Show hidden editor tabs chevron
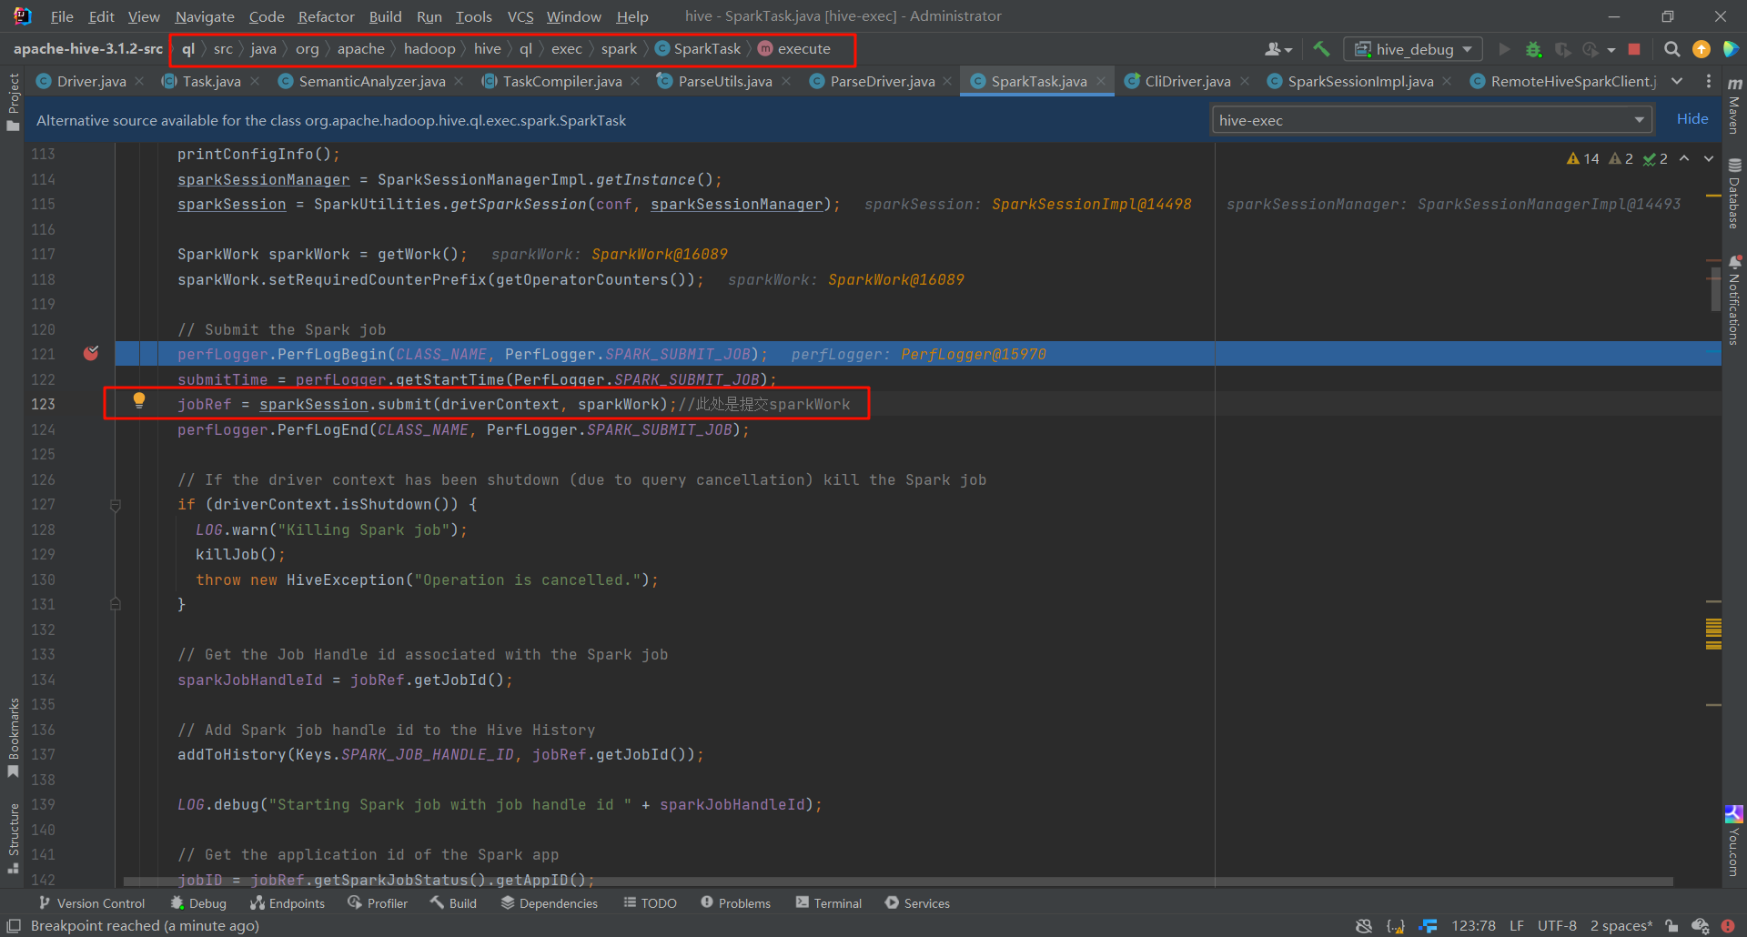The image size is (1747, 937). [1677, 81]
